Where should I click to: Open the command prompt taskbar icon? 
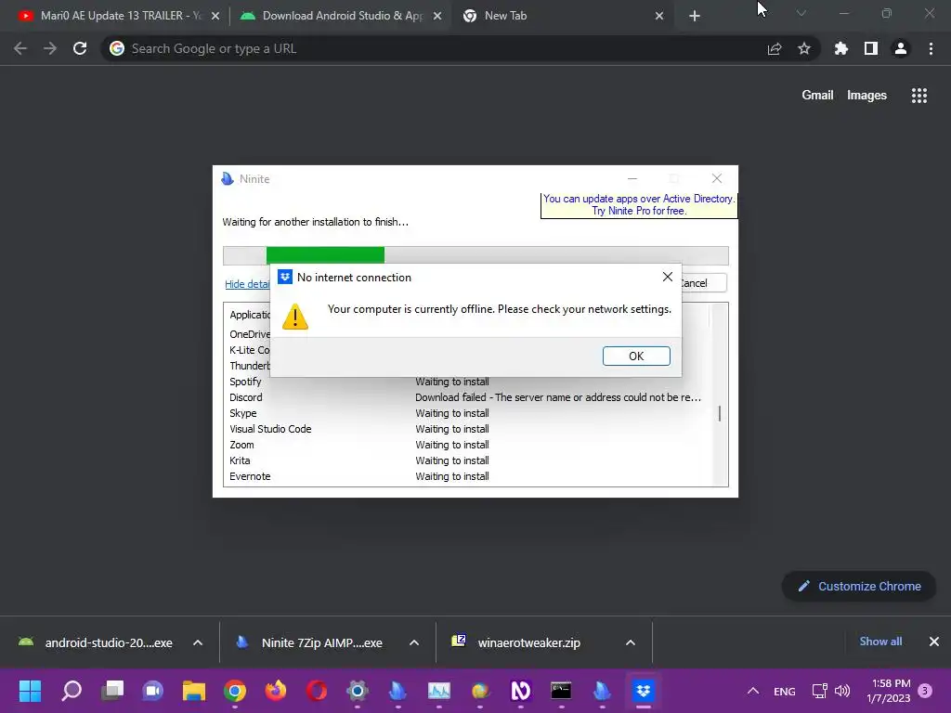(561, 691)
